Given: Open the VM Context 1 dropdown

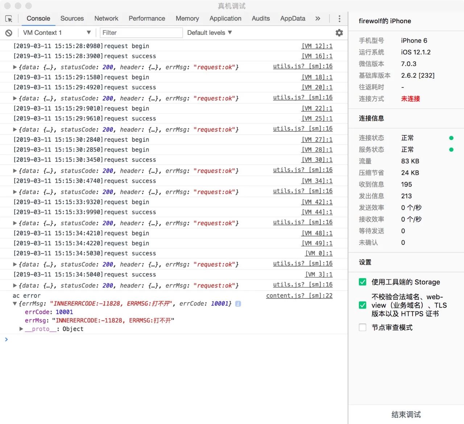Looking at the screenshot, I should coord(57,33).
